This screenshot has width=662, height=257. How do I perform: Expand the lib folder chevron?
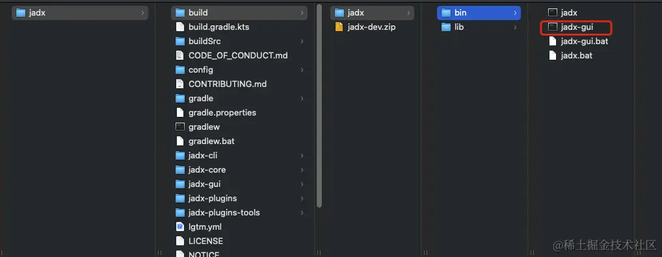[x=515, y=27]
